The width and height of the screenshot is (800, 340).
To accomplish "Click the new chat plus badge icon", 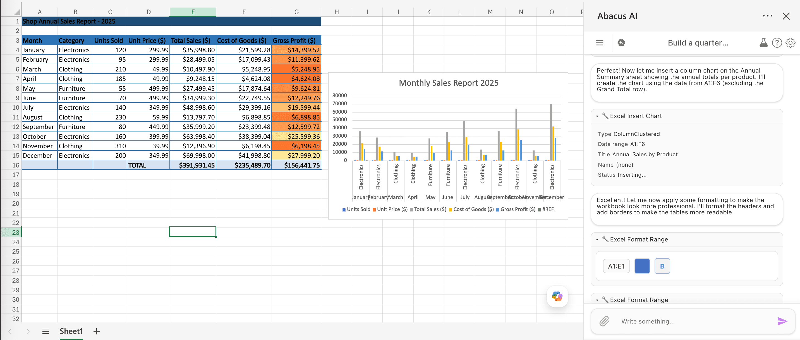I will [x=621, y=43].
